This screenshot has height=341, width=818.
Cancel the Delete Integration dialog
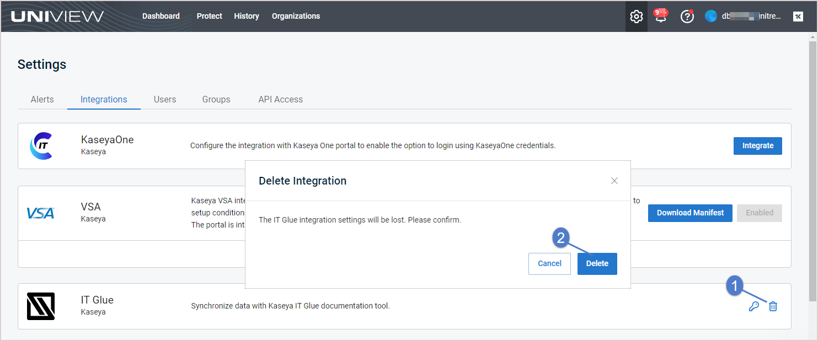tap(549, 264)
